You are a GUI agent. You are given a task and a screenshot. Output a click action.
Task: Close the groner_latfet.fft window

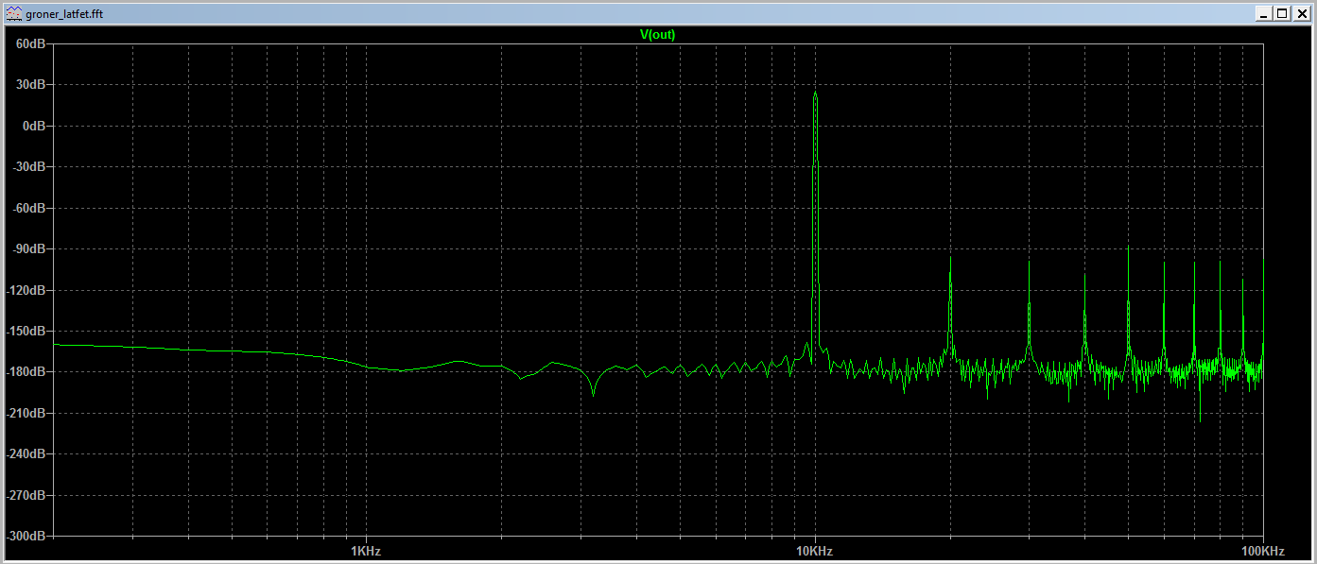1301,13
